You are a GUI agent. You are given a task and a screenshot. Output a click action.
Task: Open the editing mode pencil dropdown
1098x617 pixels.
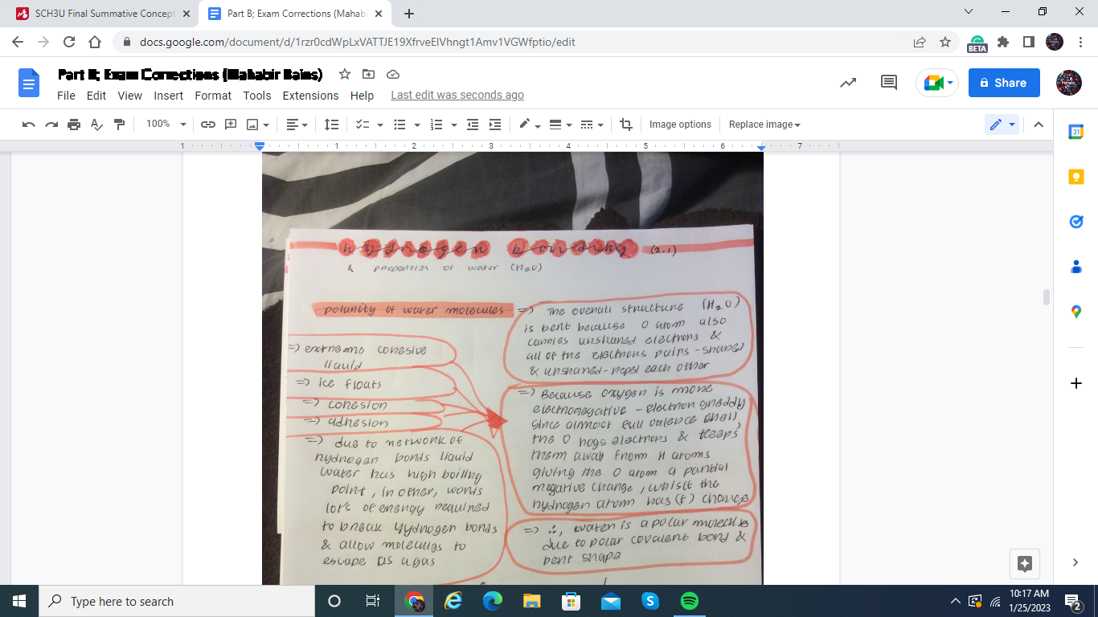1002,125
